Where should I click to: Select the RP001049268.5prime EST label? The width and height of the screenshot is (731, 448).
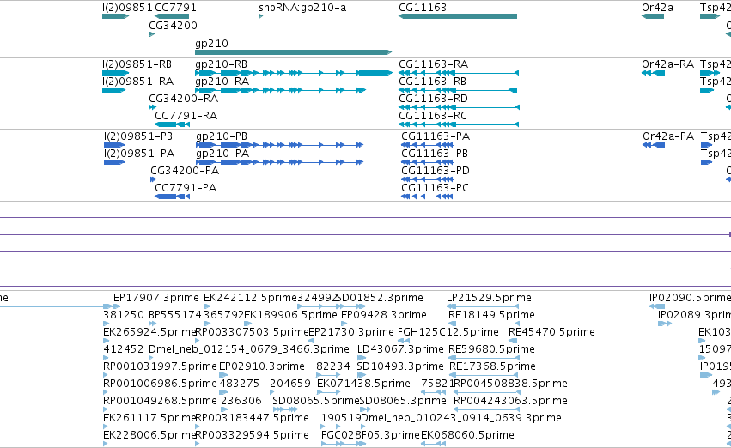pos(160,401)
